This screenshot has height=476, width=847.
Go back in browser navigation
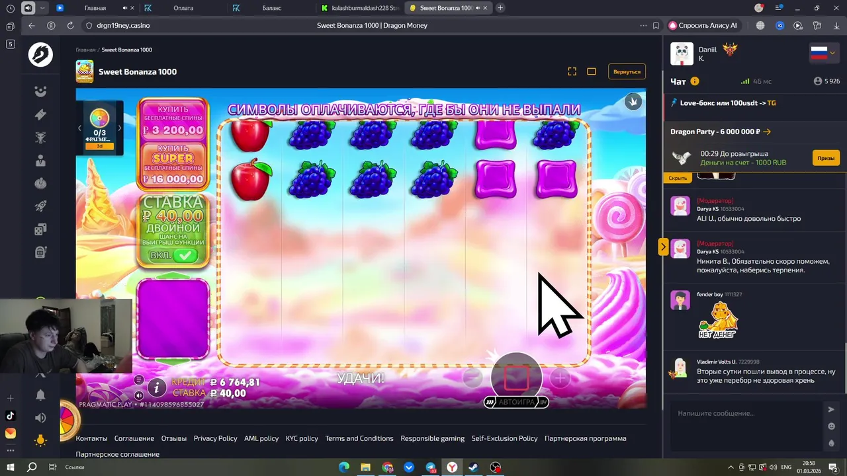[31, 25]
